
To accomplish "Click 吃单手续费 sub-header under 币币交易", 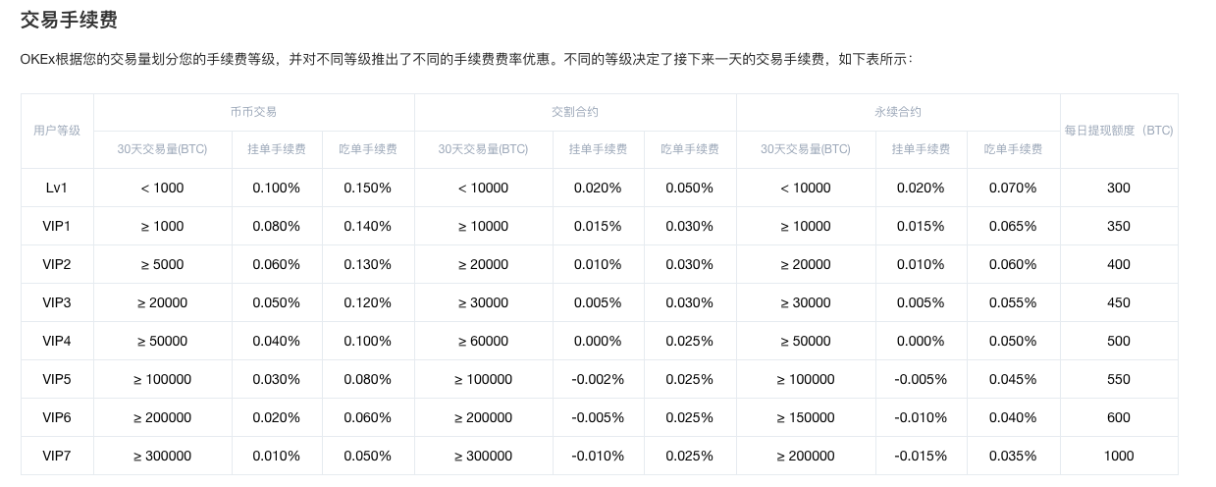I will (x=368, y=149).
